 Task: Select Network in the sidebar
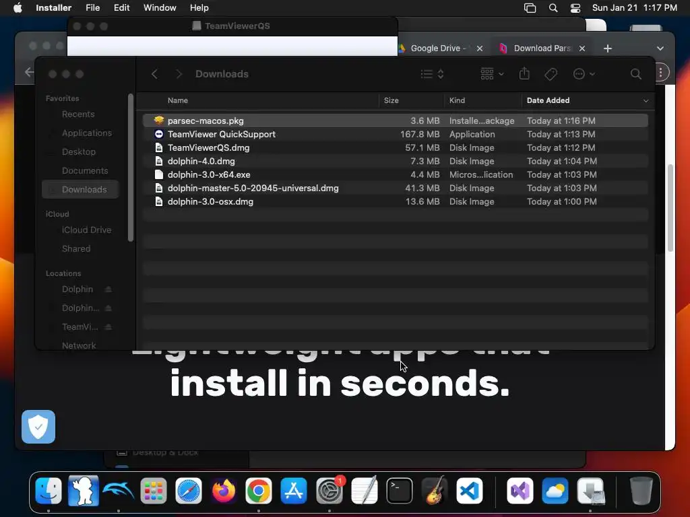(81, 345)
